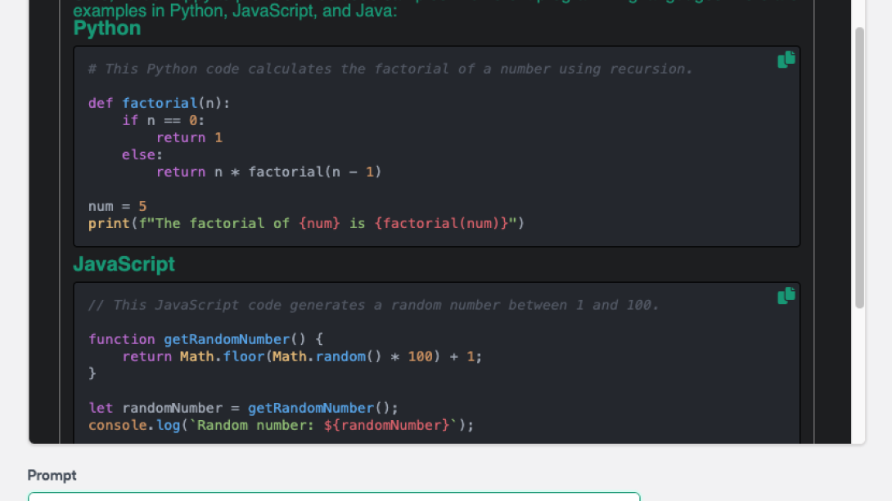The image size is (892, 501).
Task: Copy the JavaScript code block
Action: (786, 296)
